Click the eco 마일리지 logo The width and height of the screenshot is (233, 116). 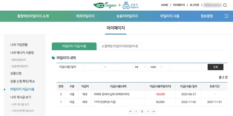[x=105, y=5]
